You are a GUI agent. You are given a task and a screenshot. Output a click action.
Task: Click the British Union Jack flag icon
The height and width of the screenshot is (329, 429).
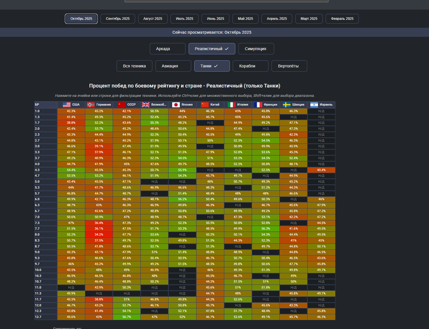[x=146, y=105]
